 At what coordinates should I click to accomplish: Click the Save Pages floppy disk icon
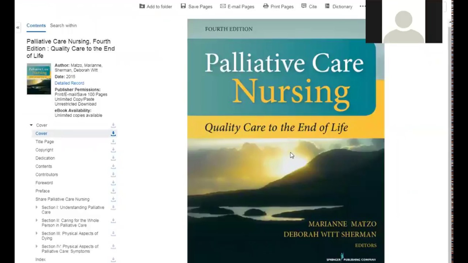point(183,6)
